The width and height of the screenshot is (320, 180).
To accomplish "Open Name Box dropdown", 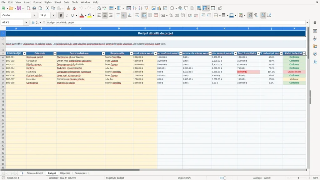I will [x=26, y=22].
